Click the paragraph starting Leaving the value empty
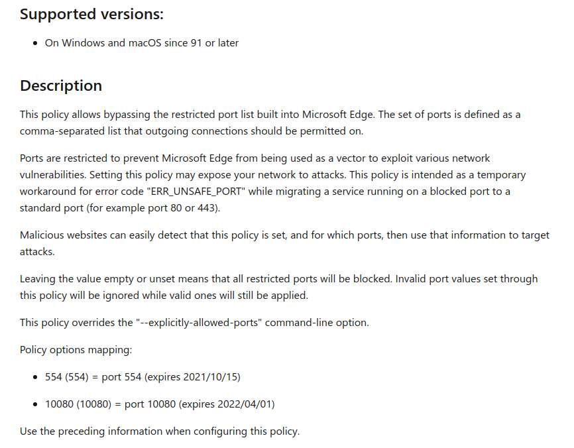Image resolution: width=574 pixels, height=448 pixels. click(278, 287)
